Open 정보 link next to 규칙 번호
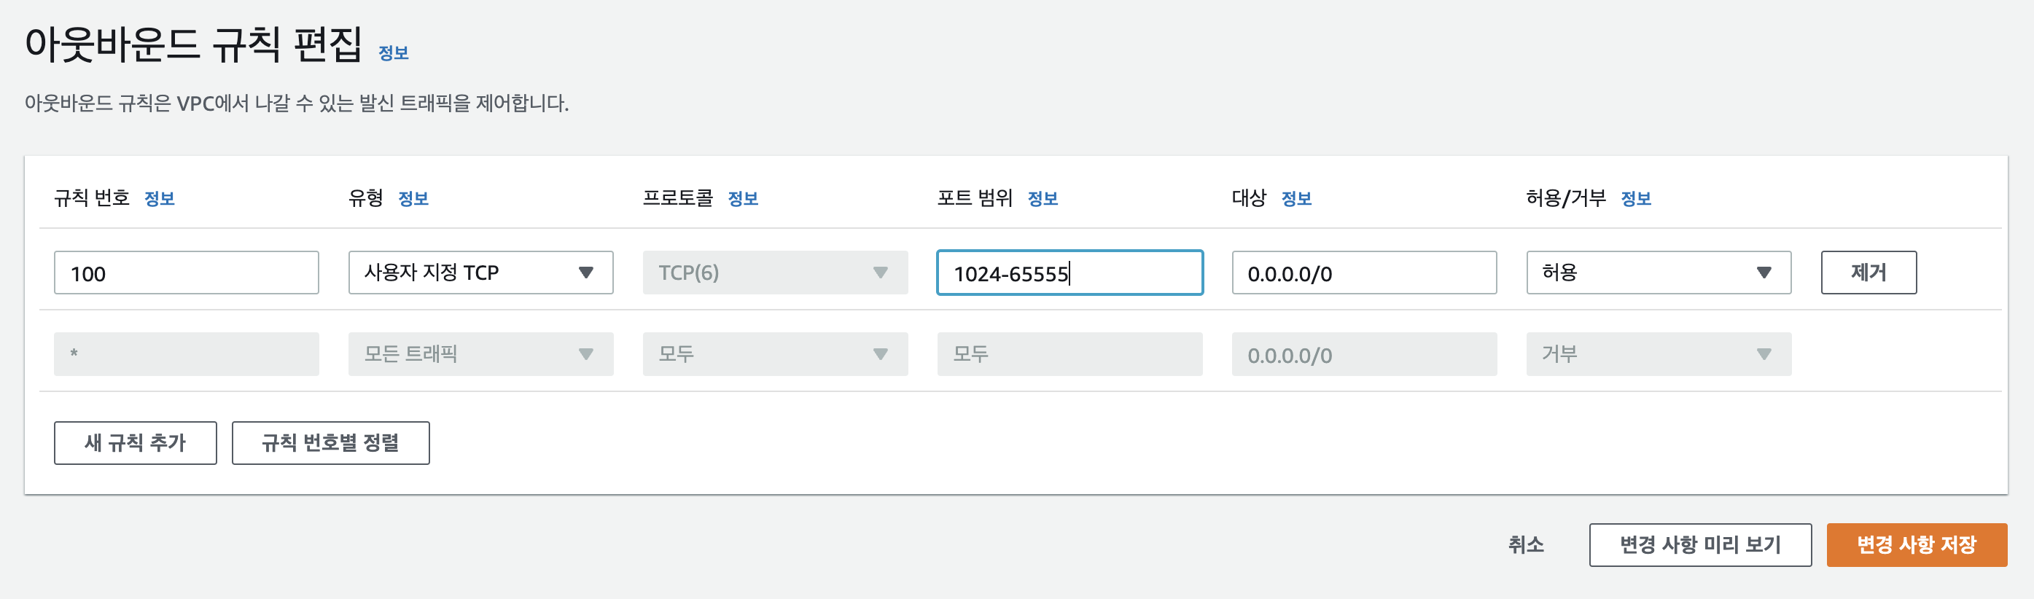2034x599 pixels. pos(160,198)
